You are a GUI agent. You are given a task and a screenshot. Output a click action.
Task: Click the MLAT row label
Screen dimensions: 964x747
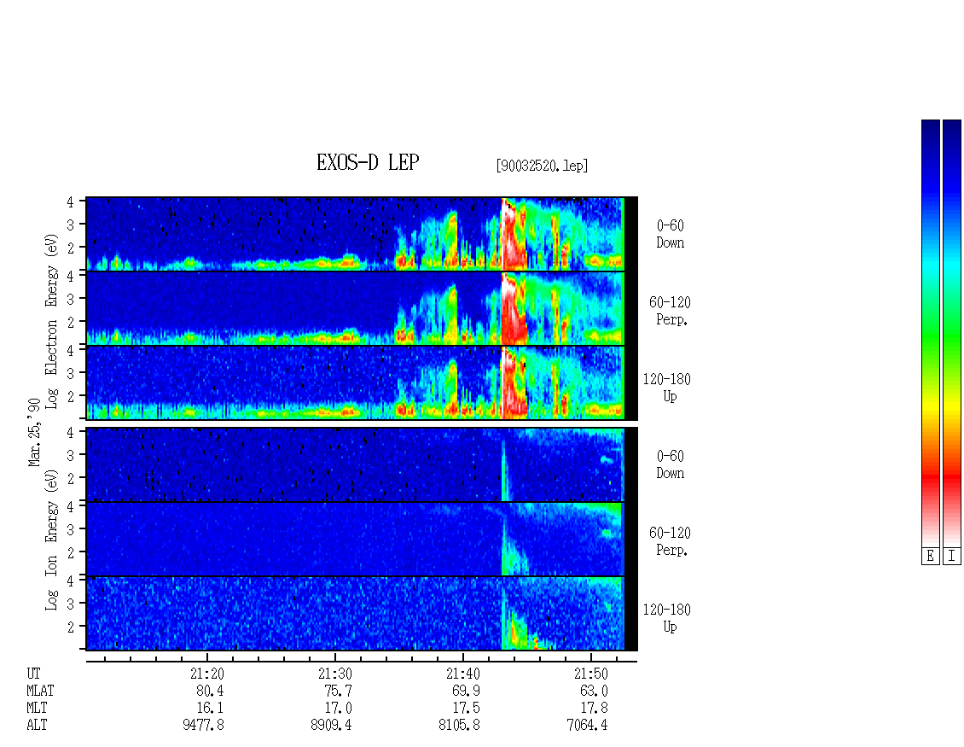(x=41, y=691)
